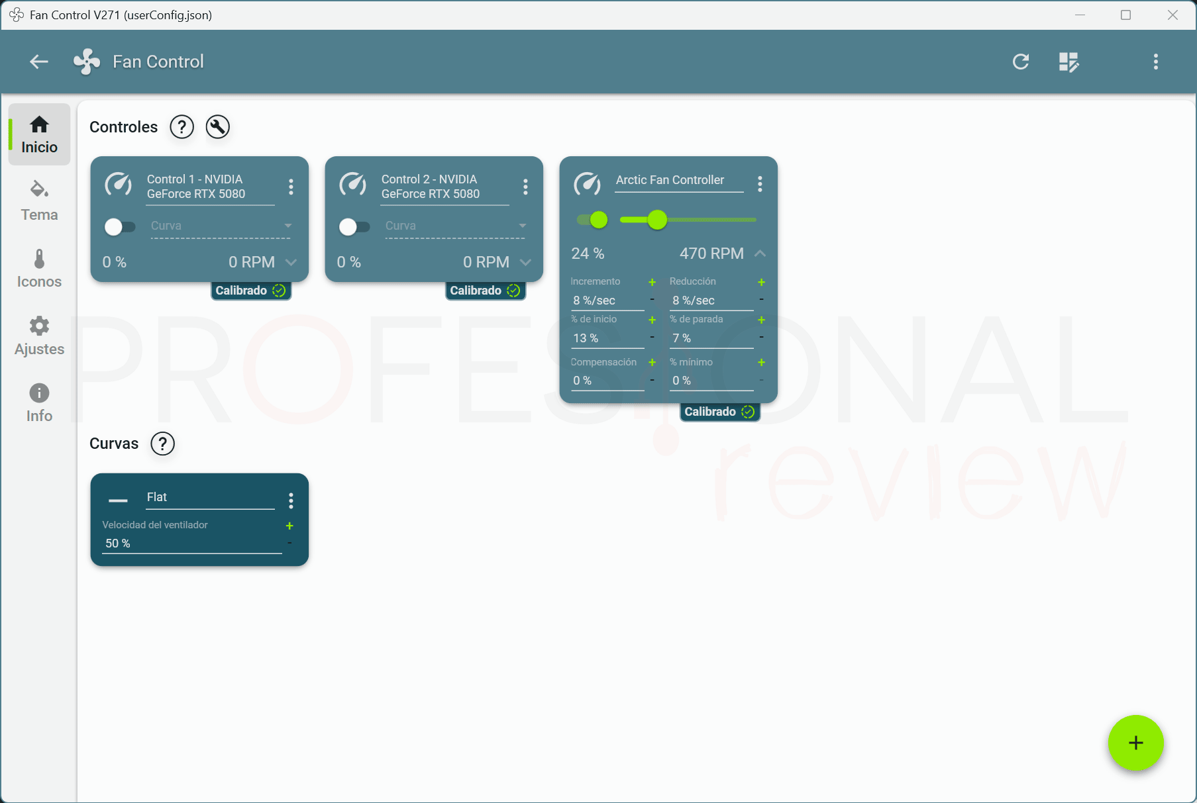Decrease Incremento value with minus

(x=652, y=300)
